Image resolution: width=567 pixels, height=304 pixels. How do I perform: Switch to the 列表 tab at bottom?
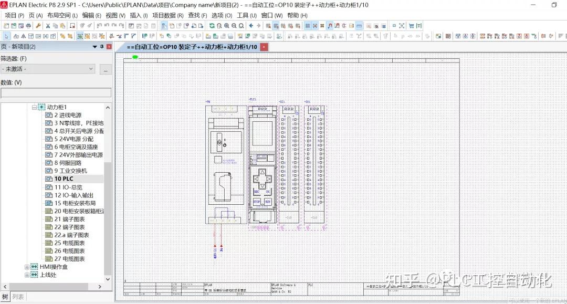click(x=18, y=297)
